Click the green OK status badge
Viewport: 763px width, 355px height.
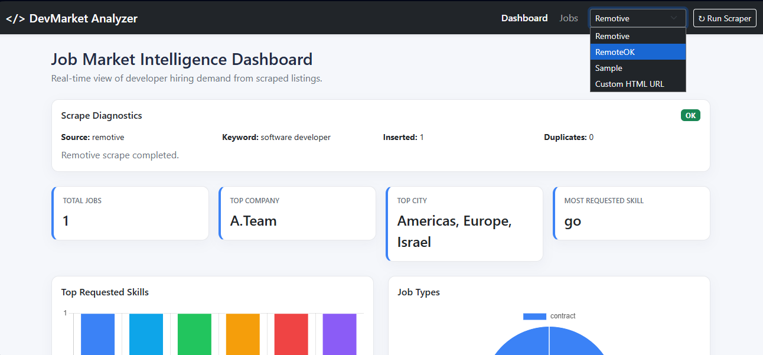690,115
